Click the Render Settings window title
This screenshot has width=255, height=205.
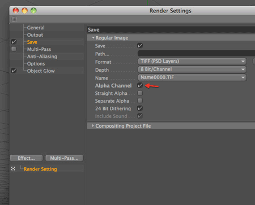[x=171, y=11]
